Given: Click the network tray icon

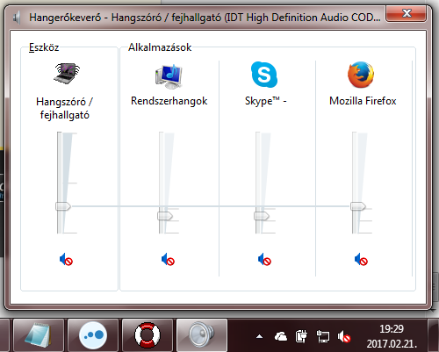Looking at the screenshot, I should point(323,337).
